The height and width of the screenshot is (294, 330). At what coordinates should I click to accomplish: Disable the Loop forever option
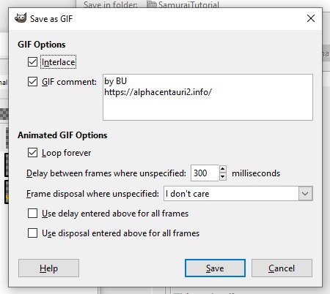click(32, 153)
